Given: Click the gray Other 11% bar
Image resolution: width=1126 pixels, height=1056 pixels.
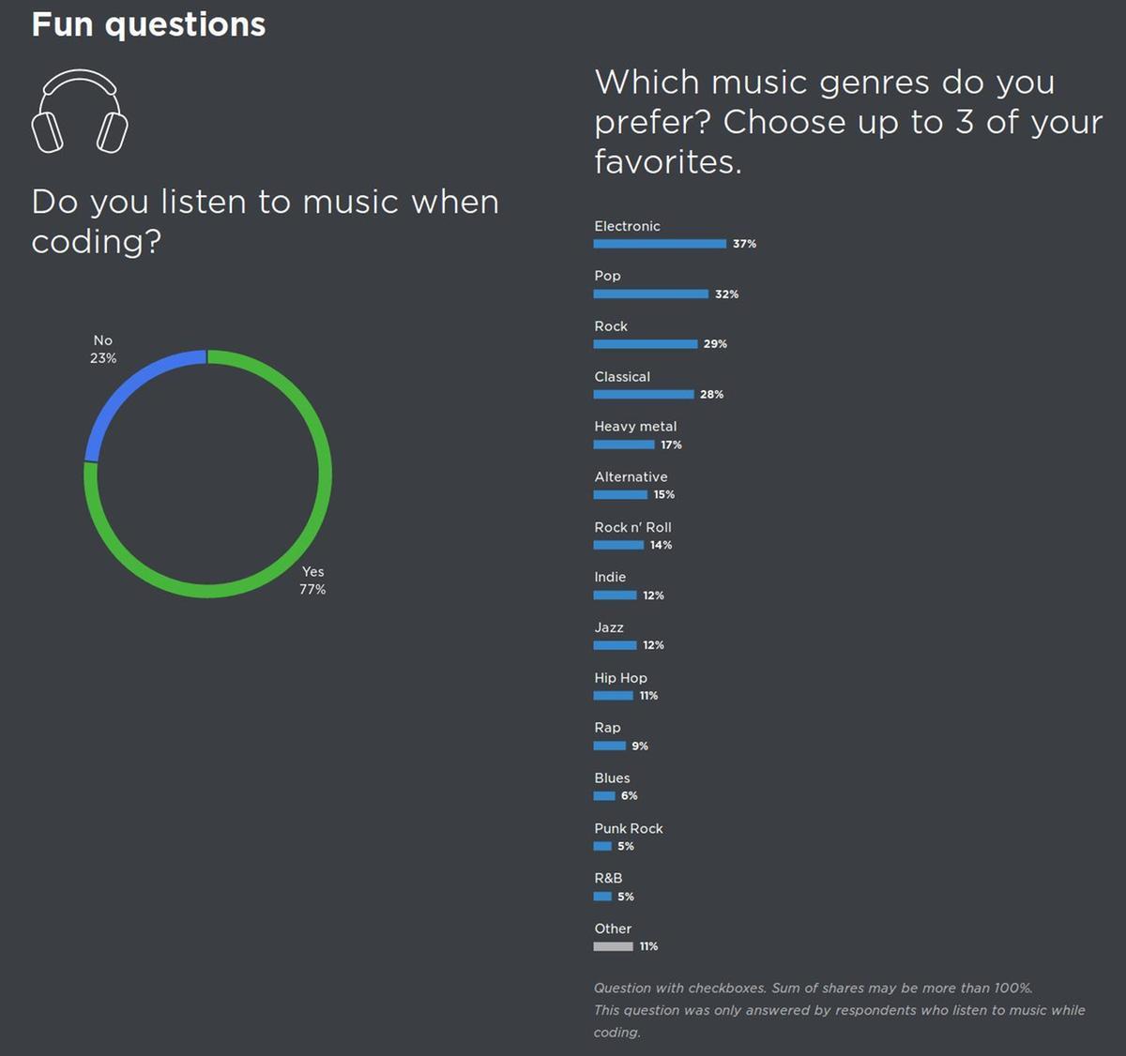Looking at the screenshot, I should click(x=613, y=946).
